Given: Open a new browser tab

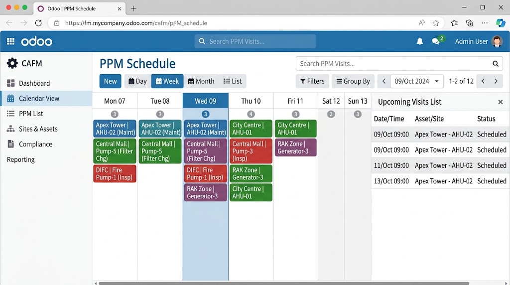Looking at the screenshot, I should pos(133,8).
